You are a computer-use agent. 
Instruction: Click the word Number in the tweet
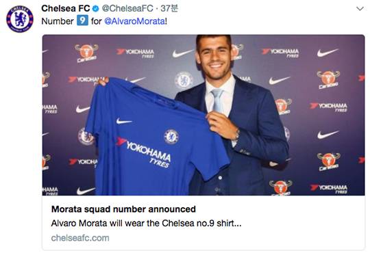coord(58,21)
